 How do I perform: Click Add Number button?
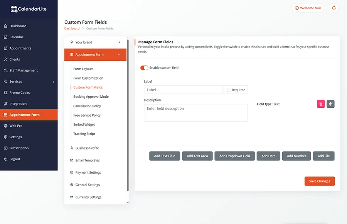tap(296, 156)
